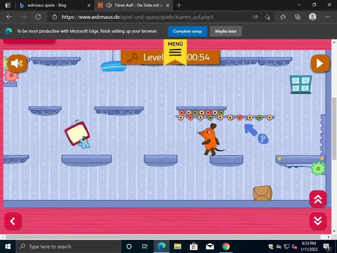Add this page to favorites
The image size is (337, 253).
(x=267, y=17)
